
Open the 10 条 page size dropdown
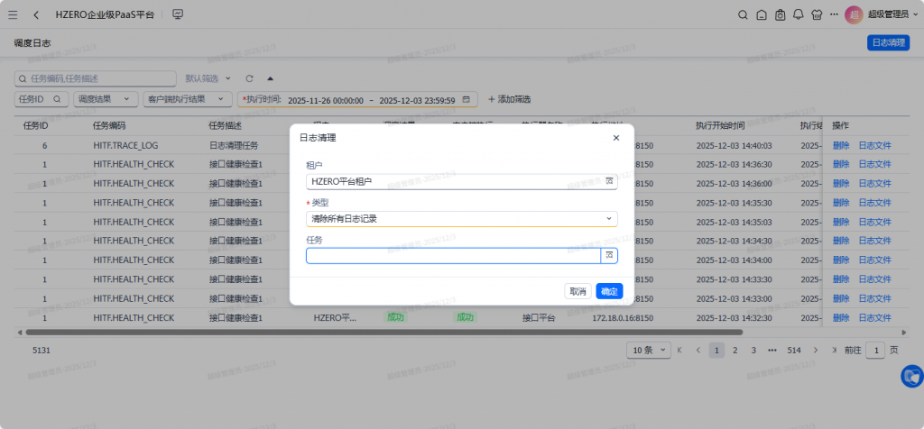click(649, 350)
